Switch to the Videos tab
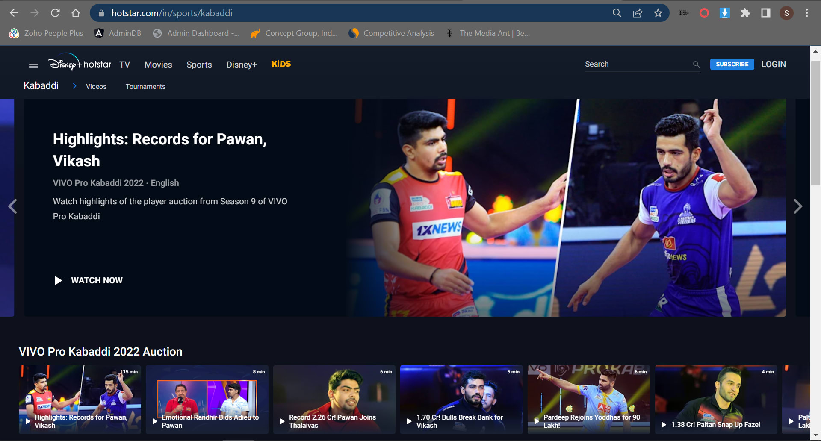 coord(96,86)
